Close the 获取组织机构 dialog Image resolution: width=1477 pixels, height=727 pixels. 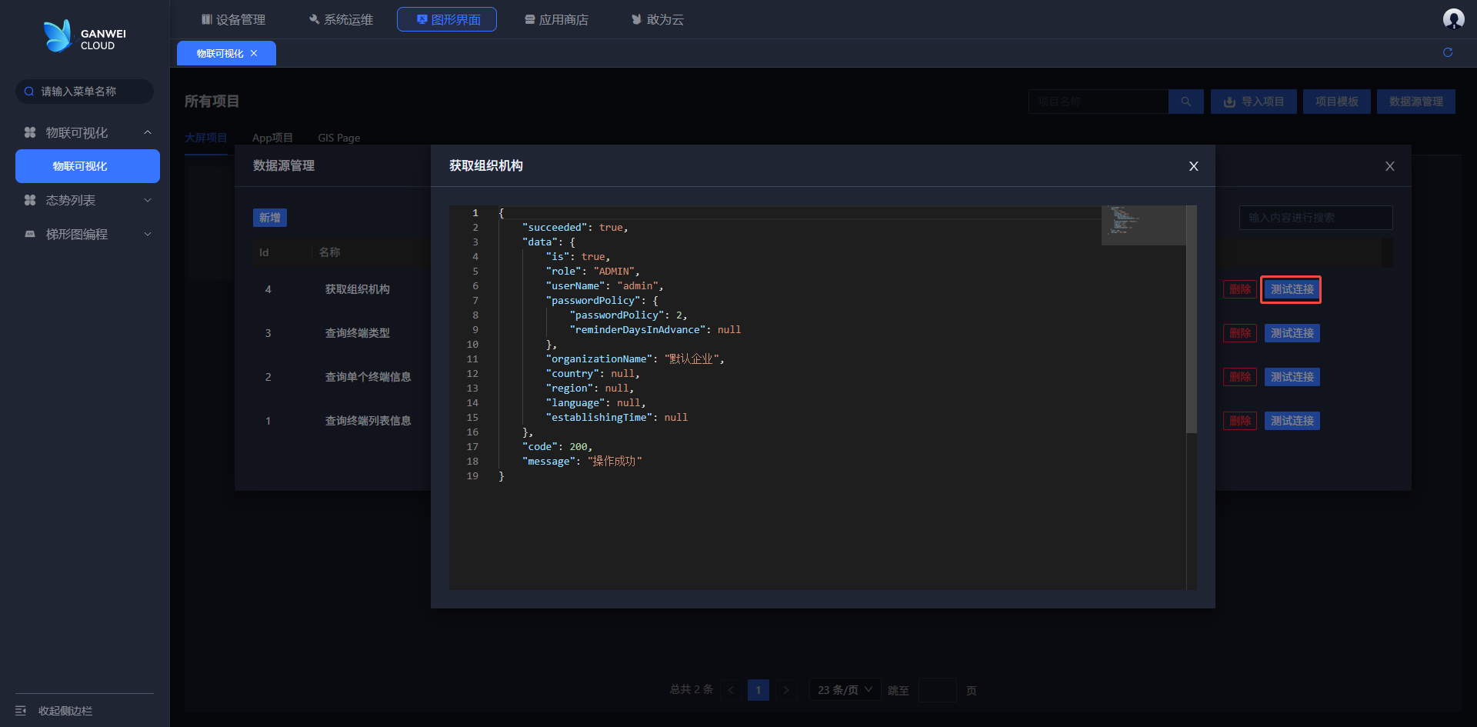pyautogui.click(x=1193, y=166)
